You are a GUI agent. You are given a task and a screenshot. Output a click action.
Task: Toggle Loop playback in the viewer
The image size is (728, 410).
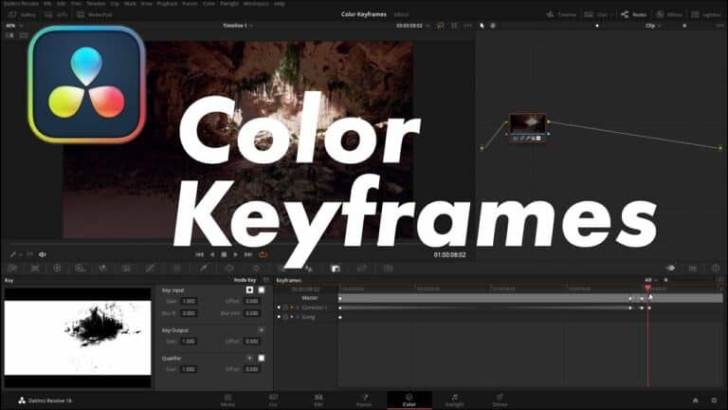point(263,254)
